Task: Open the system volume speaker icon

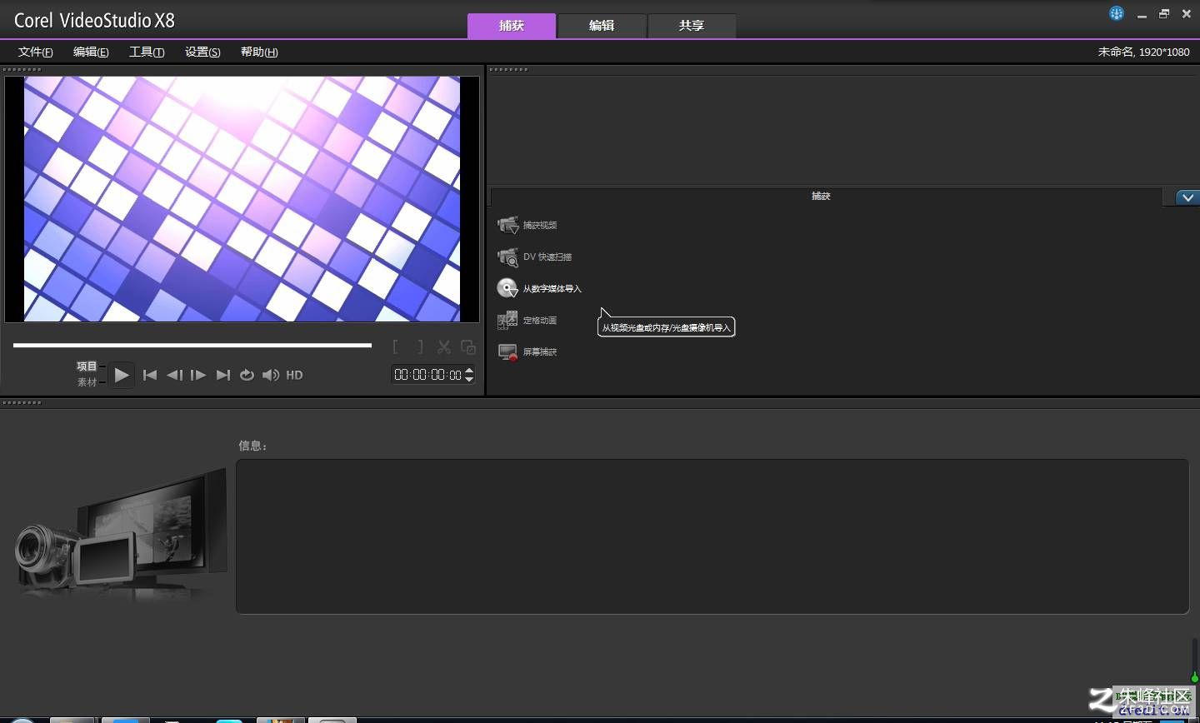Action: pyautogui.click(x=271, y=375)
